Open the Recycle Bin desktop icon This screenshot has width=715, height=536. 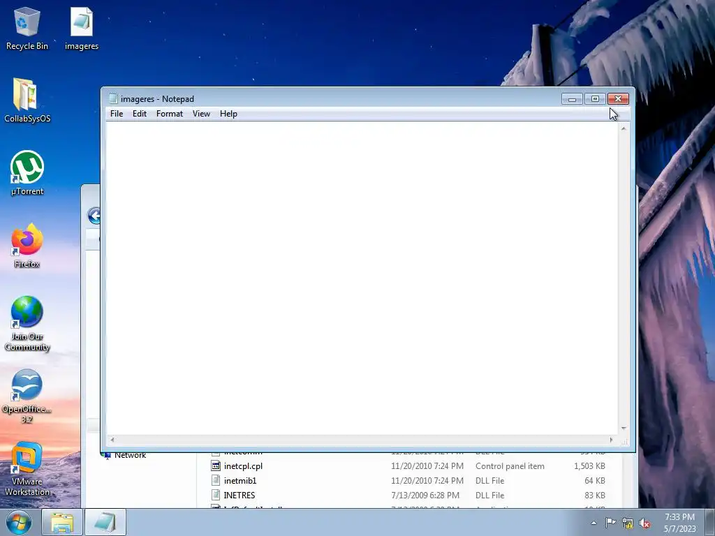tap(27, 28)
